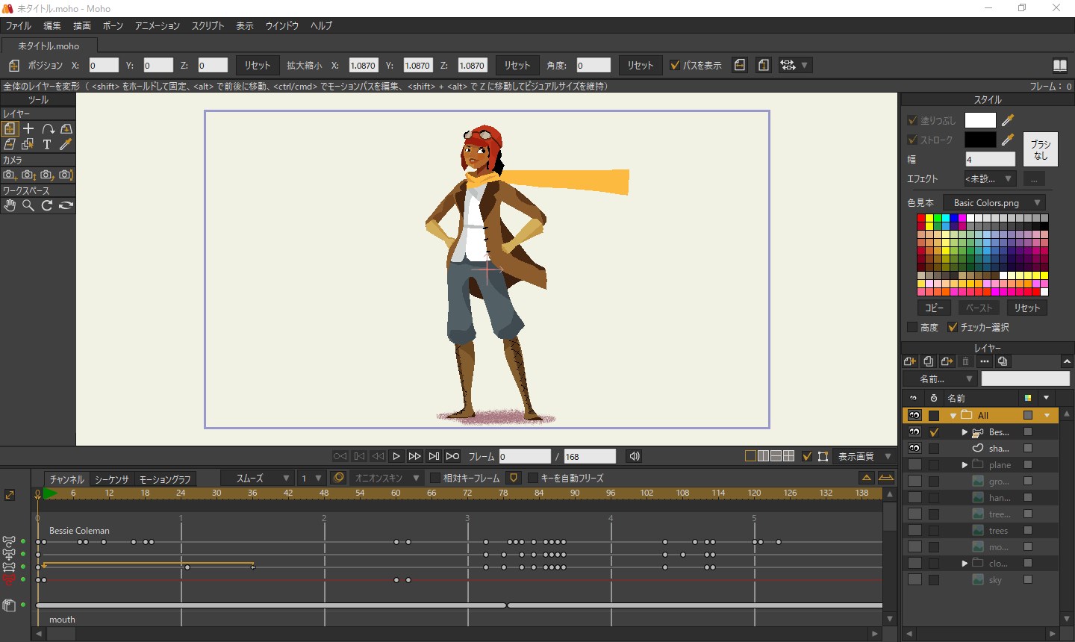Select the Set Origin crosshair tool
Image resolution: width=1075 pixels, height=642 pixels.
pos(28,128)
